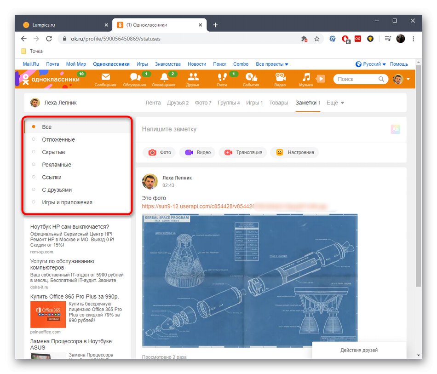The width and height of the screenshot is (437, 374).
Task: Click the page vertical scrollbar
Action: tap(418, 176)
